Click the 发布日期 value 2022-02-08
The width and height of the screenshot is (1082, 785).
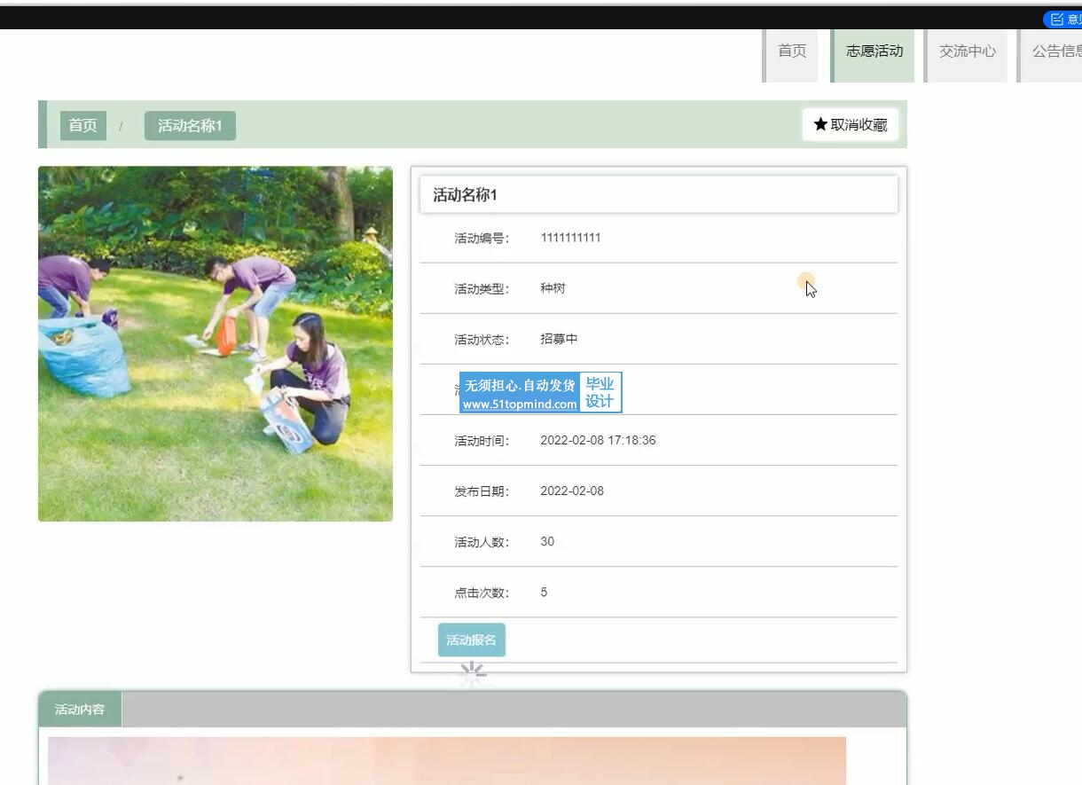pos(572,491)
